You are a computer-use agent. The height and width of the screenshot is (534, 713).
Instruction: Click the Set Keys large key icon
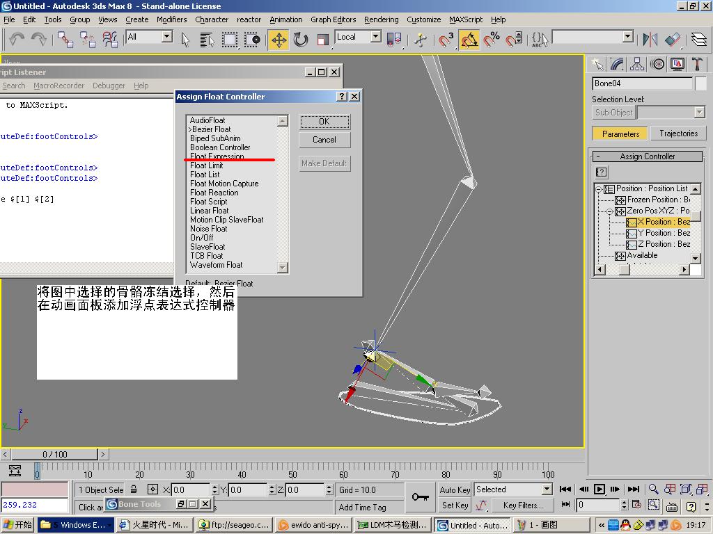click(420, 497)
